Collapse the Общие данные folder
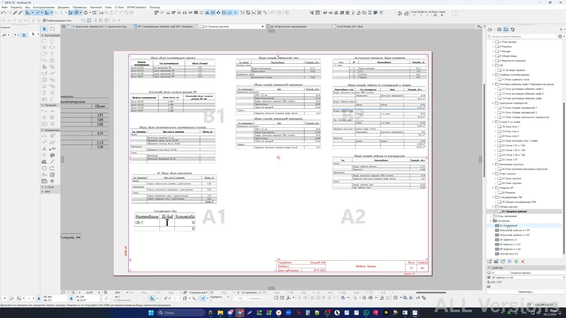This screenshot has width=566, height=318. click(x=493, y=207)
